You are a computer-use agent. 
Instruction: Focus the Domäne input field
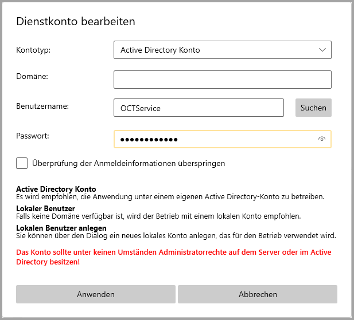tap(223, 80)
